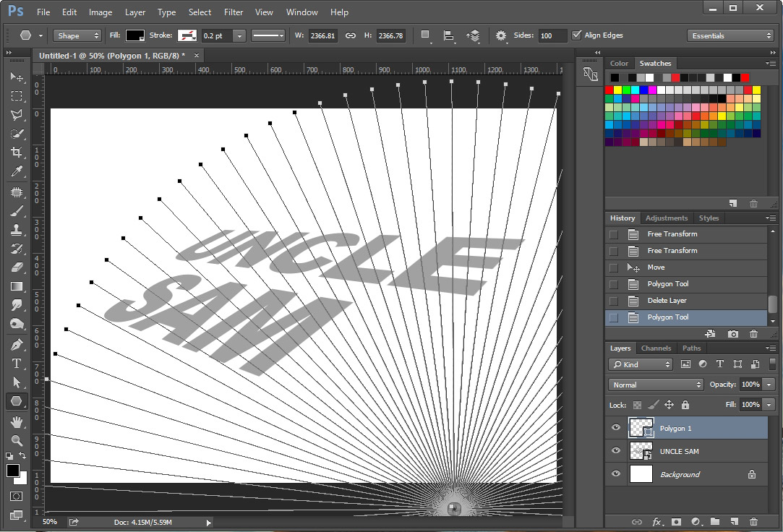Open the Shape tool mode dropdown
This screenshot has height=532, width=783.
click(x=77, y=35)
